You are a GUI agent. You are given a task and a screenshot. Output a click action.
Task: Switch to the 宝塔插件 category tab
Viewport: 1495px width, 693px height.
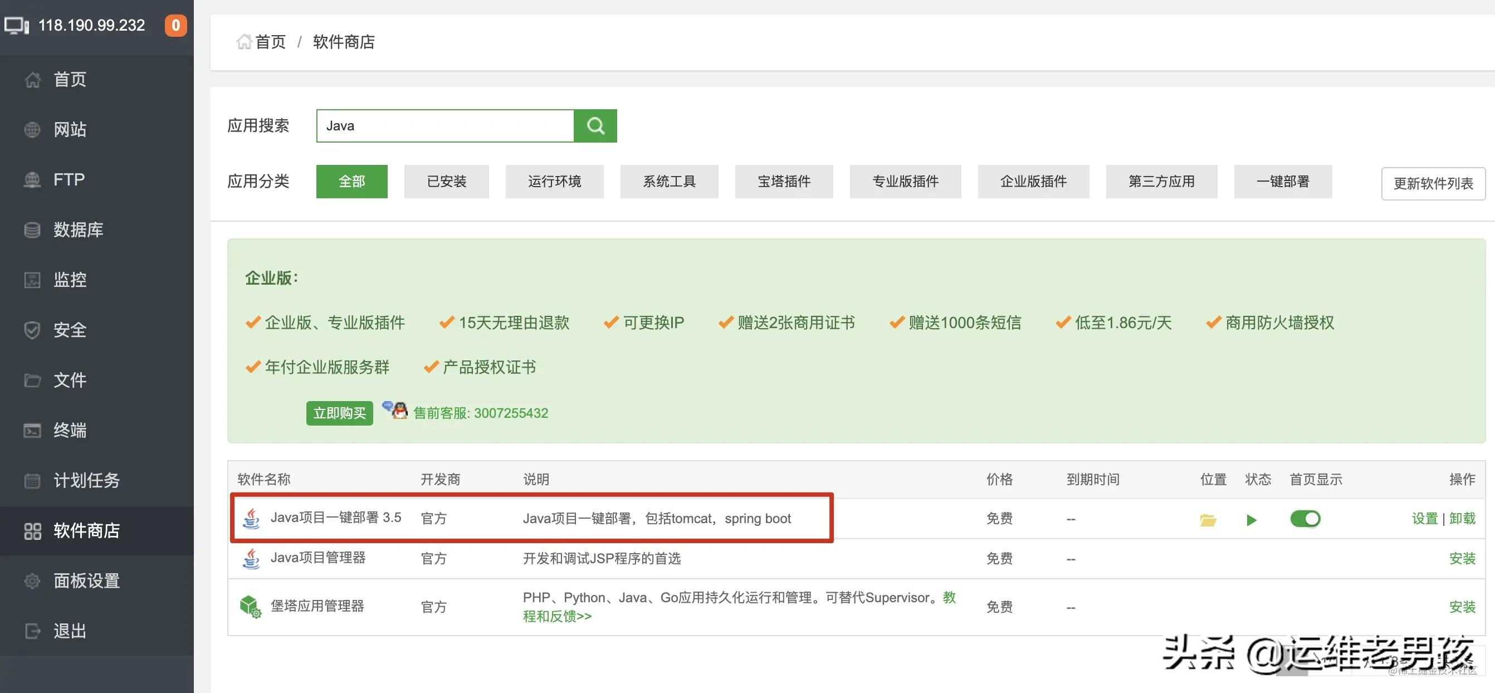784,181
